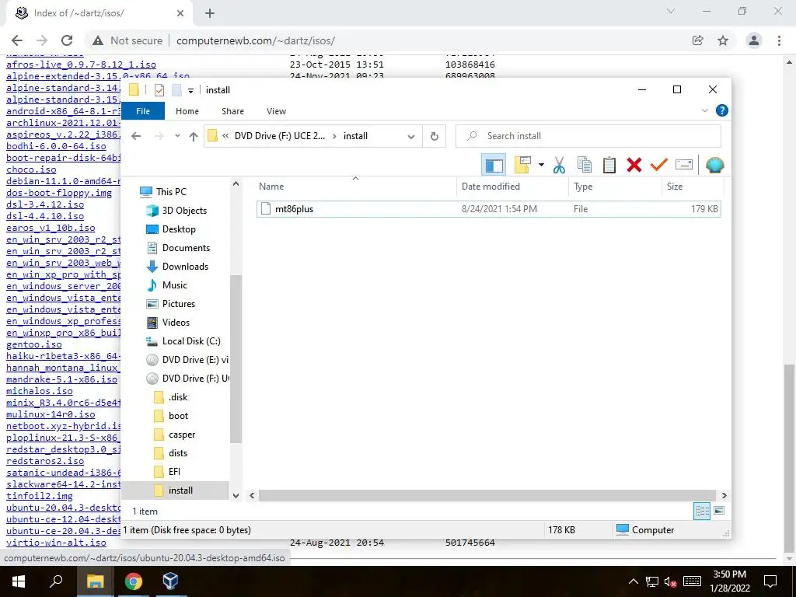Click the Explorer back arrow
Screen dimensions: 796x597
click(135, 136)
